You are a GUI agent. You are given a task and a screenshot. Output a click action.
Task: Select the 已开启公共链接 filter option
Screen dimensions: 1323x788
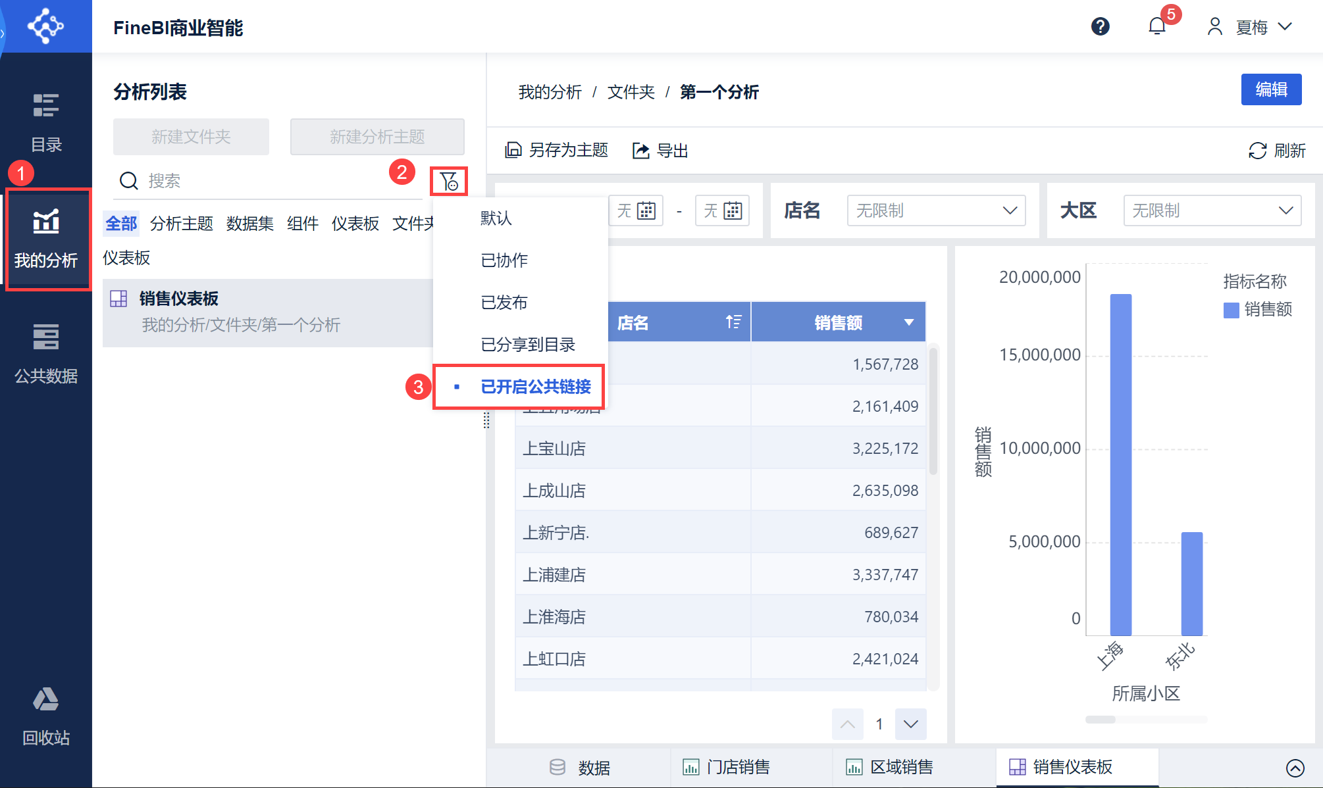(x=535, y=387)
